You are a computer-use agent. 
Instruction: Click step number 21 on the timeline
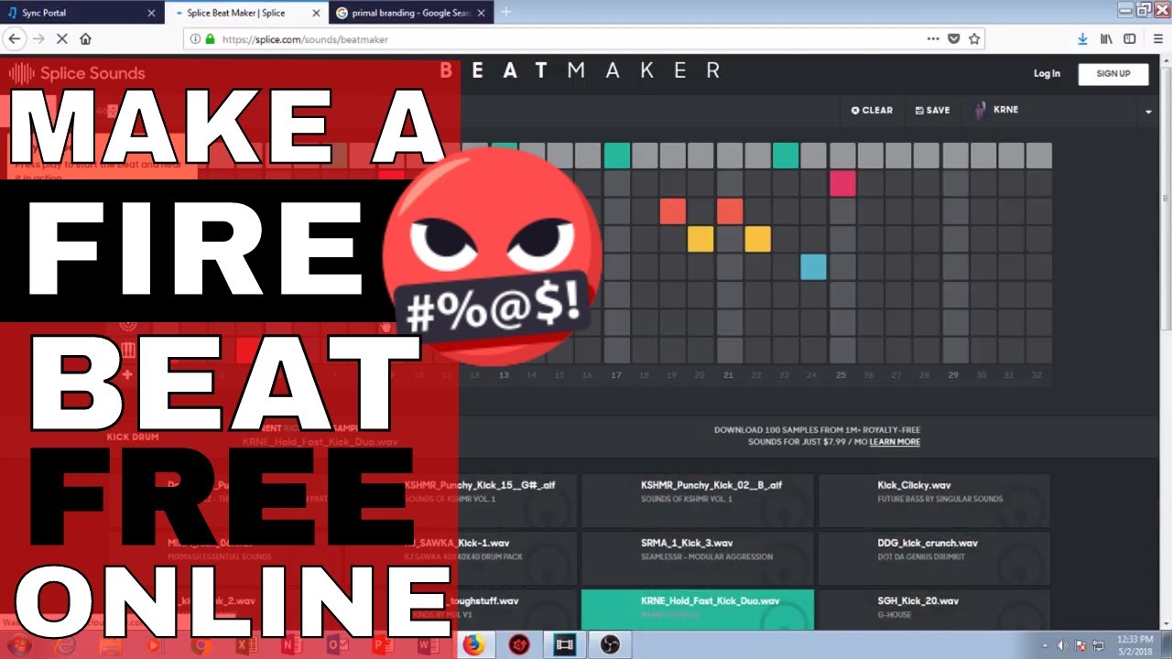pos(729,375)
